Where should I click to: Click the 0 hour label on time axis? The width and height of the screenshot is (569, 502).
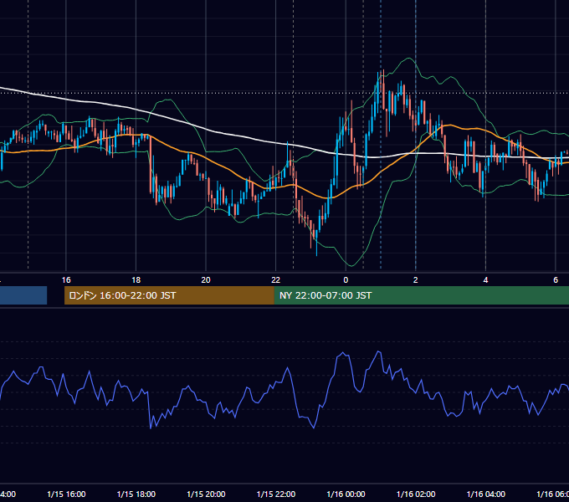(346, 280)
